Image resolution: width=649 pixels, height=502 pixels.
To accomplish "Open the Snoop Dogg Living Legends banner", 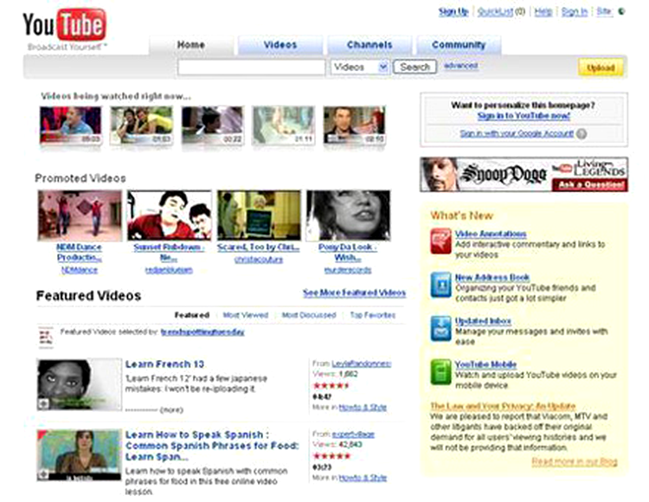I will click(524, 174).
